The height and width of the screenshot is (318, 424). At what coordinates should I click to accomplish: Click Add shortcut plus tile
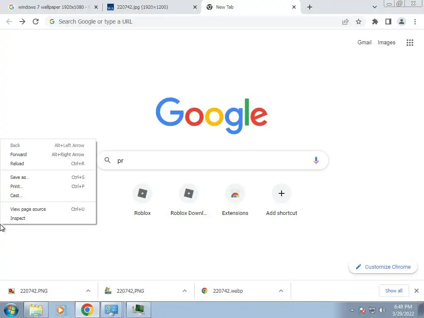(282, 200)
